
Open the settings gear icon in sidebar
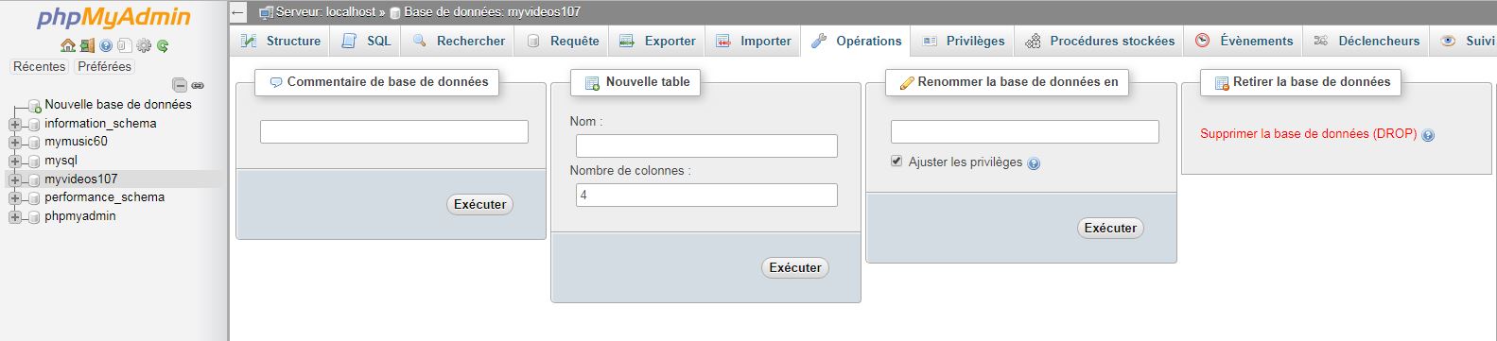[x=144, y=45]
